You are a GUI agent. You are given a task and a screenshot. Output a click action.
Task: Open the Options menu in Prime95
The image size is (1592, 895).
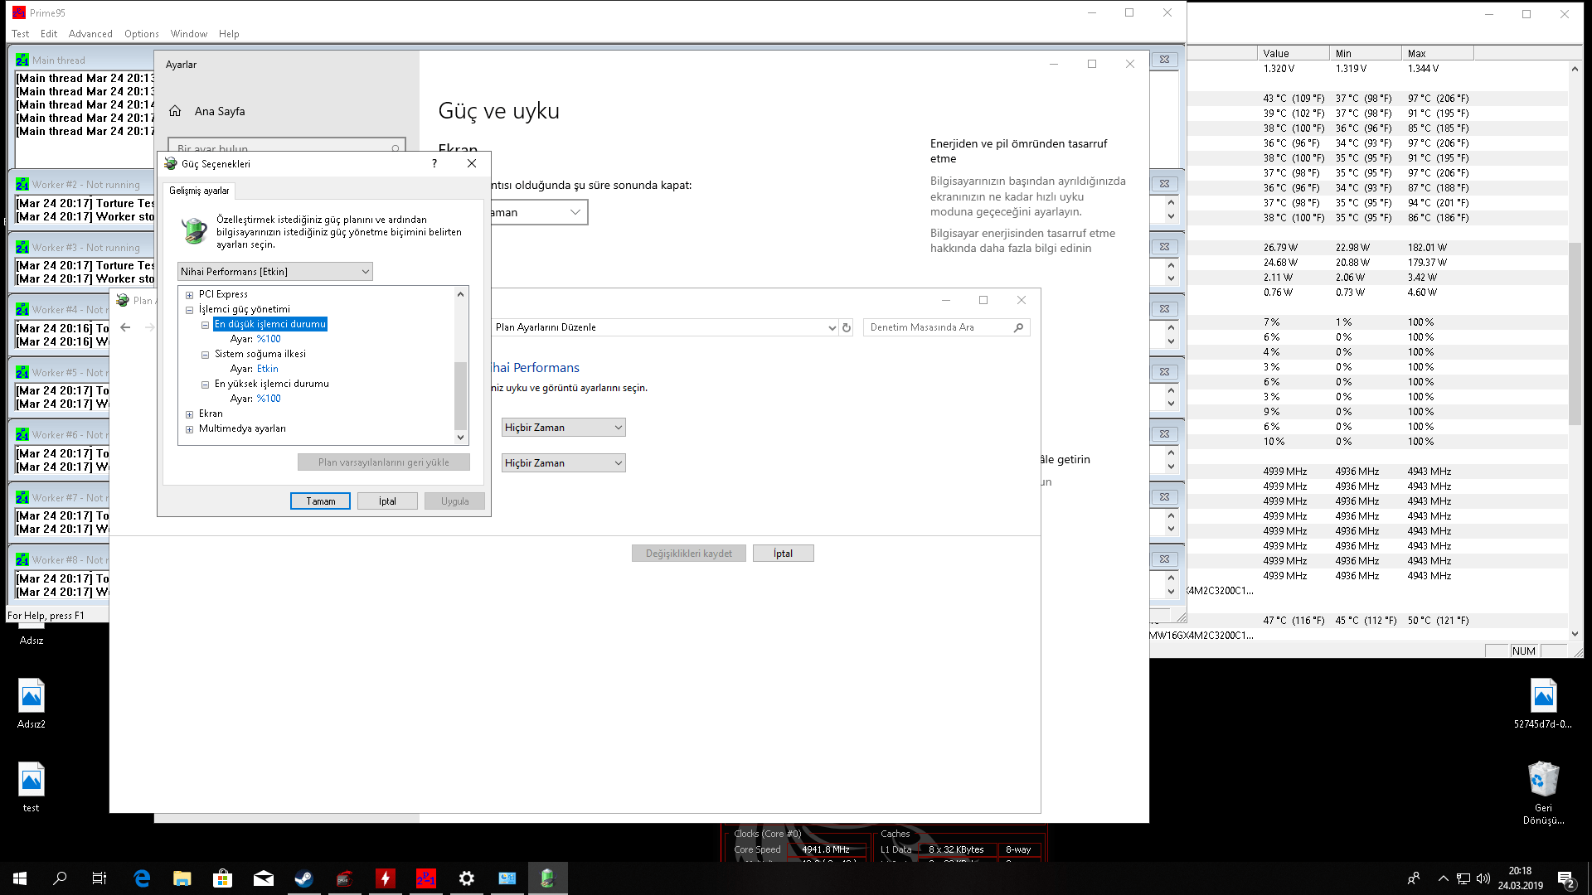[x=141, y=34]
